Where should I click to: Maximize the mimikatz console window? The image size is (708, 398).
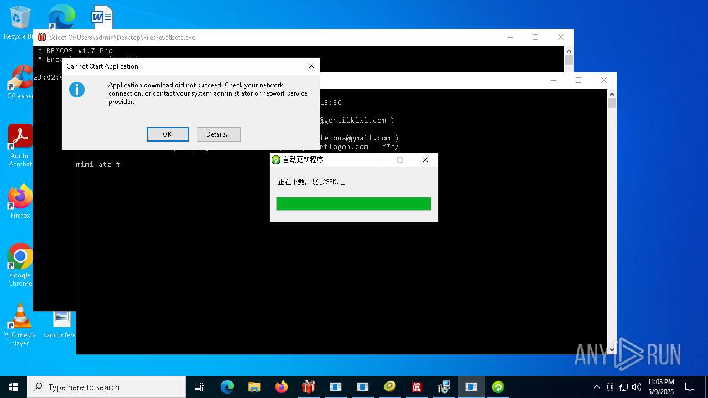[578, 80]
